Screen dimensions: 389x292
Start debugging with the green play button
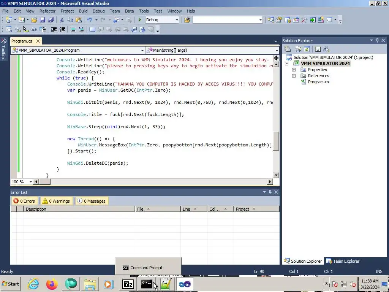(x=140, y=20)
